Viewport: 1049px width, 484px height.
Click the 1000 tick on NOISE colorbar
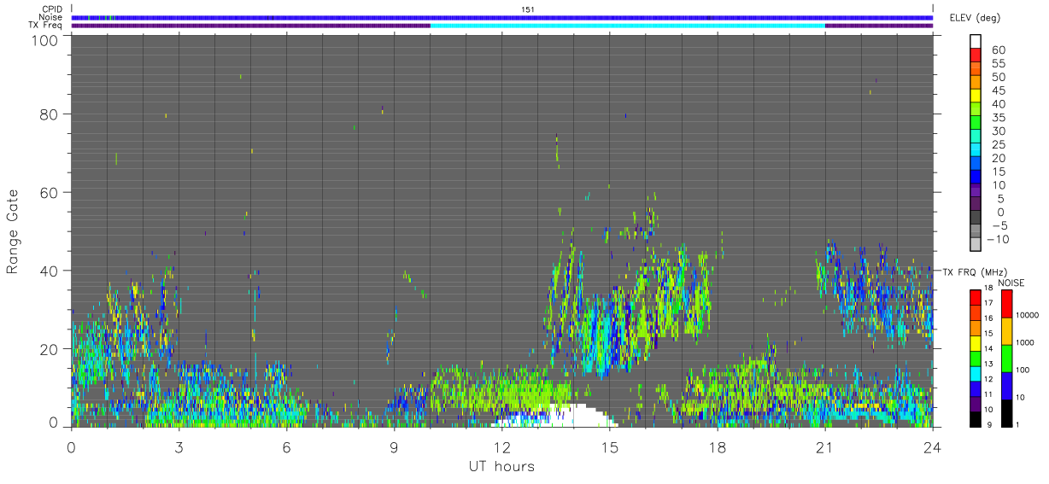1025,342
